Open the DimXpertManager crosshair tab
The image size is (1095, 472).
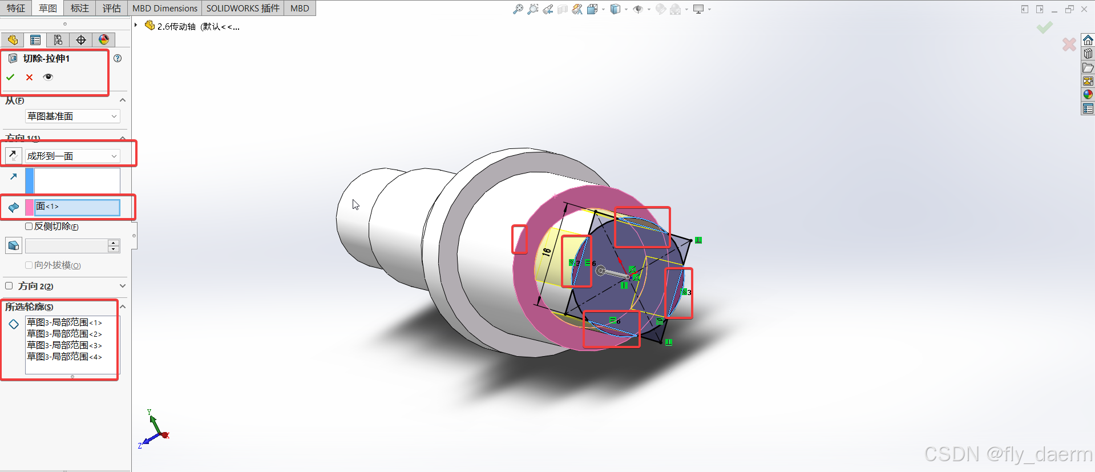[81, 40]
